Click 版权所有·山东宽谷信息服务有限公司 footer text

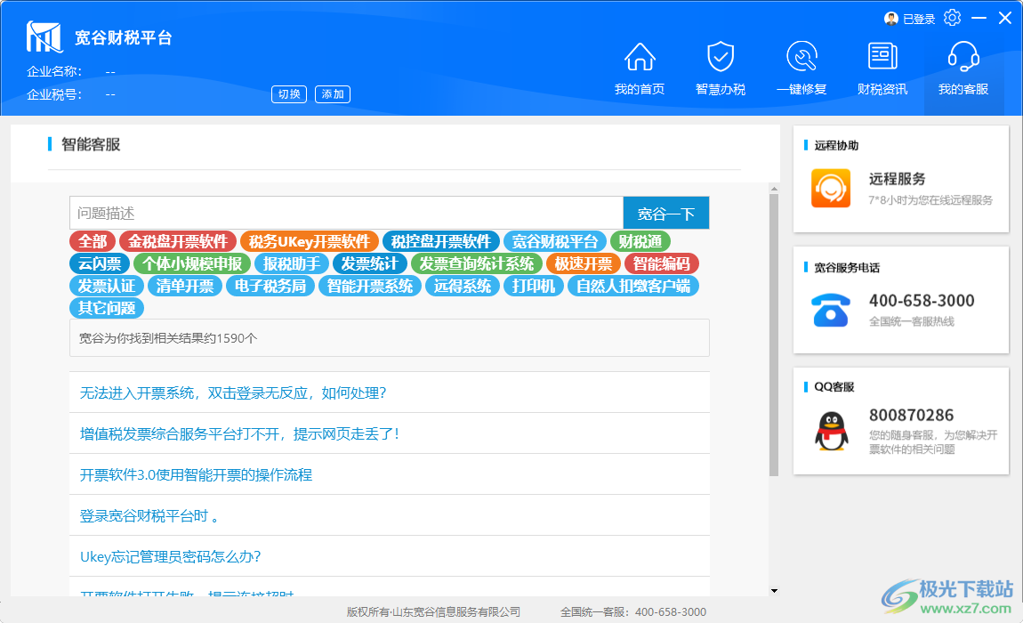(433, 612)
